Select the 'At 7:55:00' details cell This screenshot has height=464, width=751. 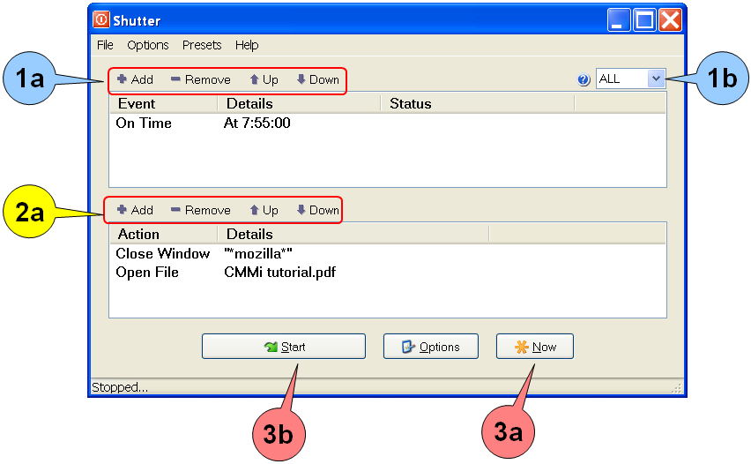tap(257, 123)
